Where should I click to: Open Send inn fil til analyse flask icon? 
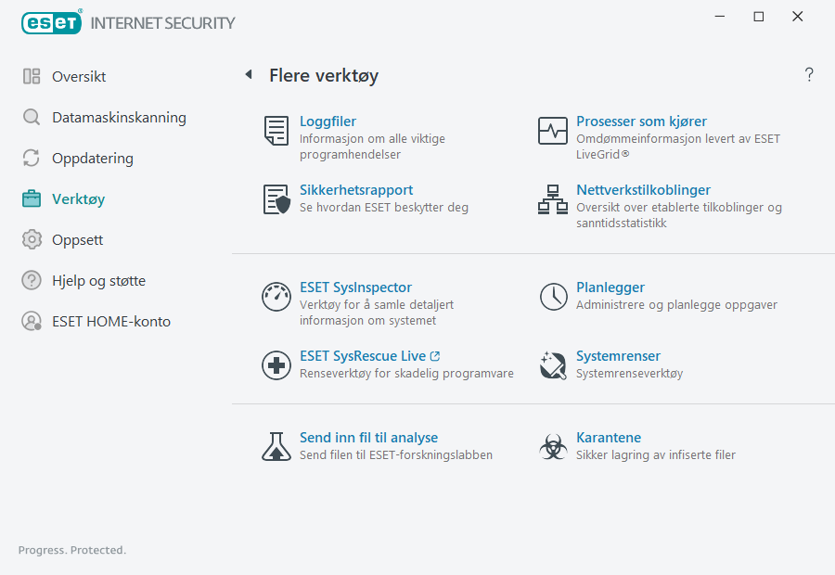pyautogui.click(x=276, y=445)
